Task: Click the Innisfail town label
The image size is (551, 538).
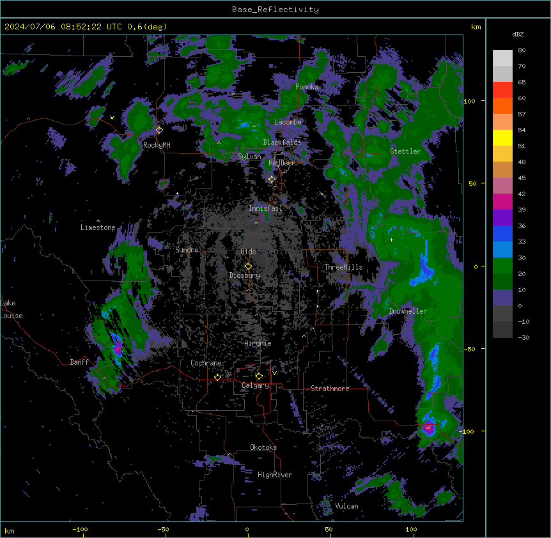Action: (x=265, y=208)
